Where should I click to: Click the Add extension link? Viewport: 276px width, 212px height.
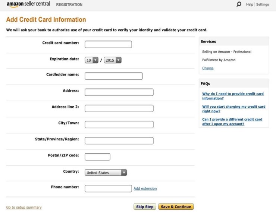pyautogui.click(x=145, y=188)
